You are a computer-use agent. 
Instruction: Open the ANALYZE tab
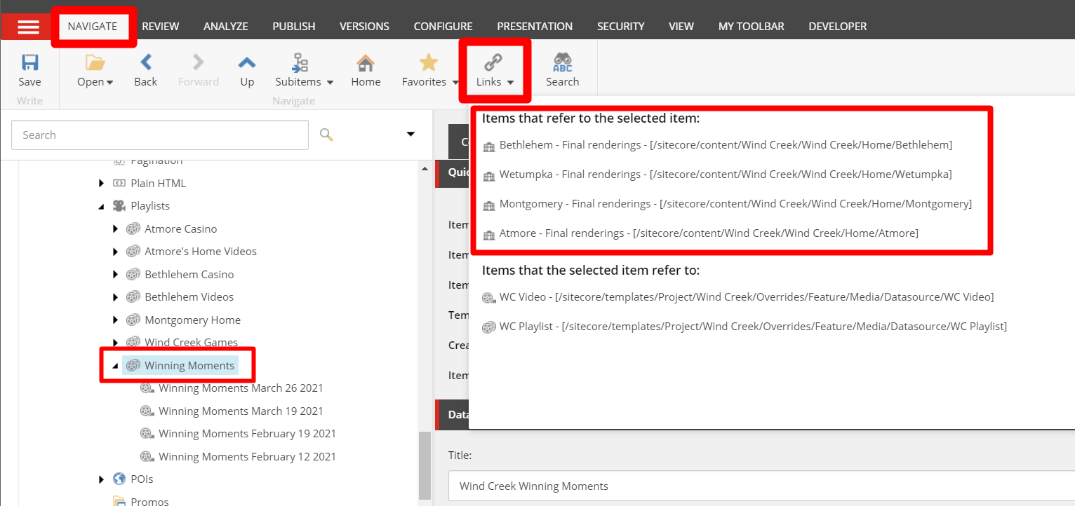(x=226, y=27)
